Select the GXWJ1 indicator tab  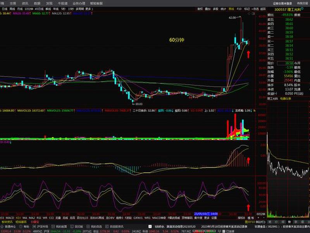(138, 218)
